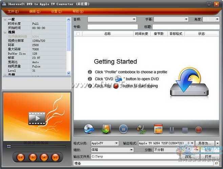
Task: Open the 音频 dropdown
Action: point(134,19)
